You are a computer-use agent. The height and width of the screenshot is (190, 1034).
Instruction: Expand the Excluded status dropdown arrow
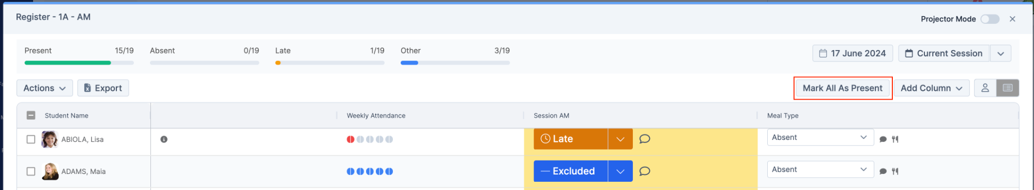click(x=620, y=171)
